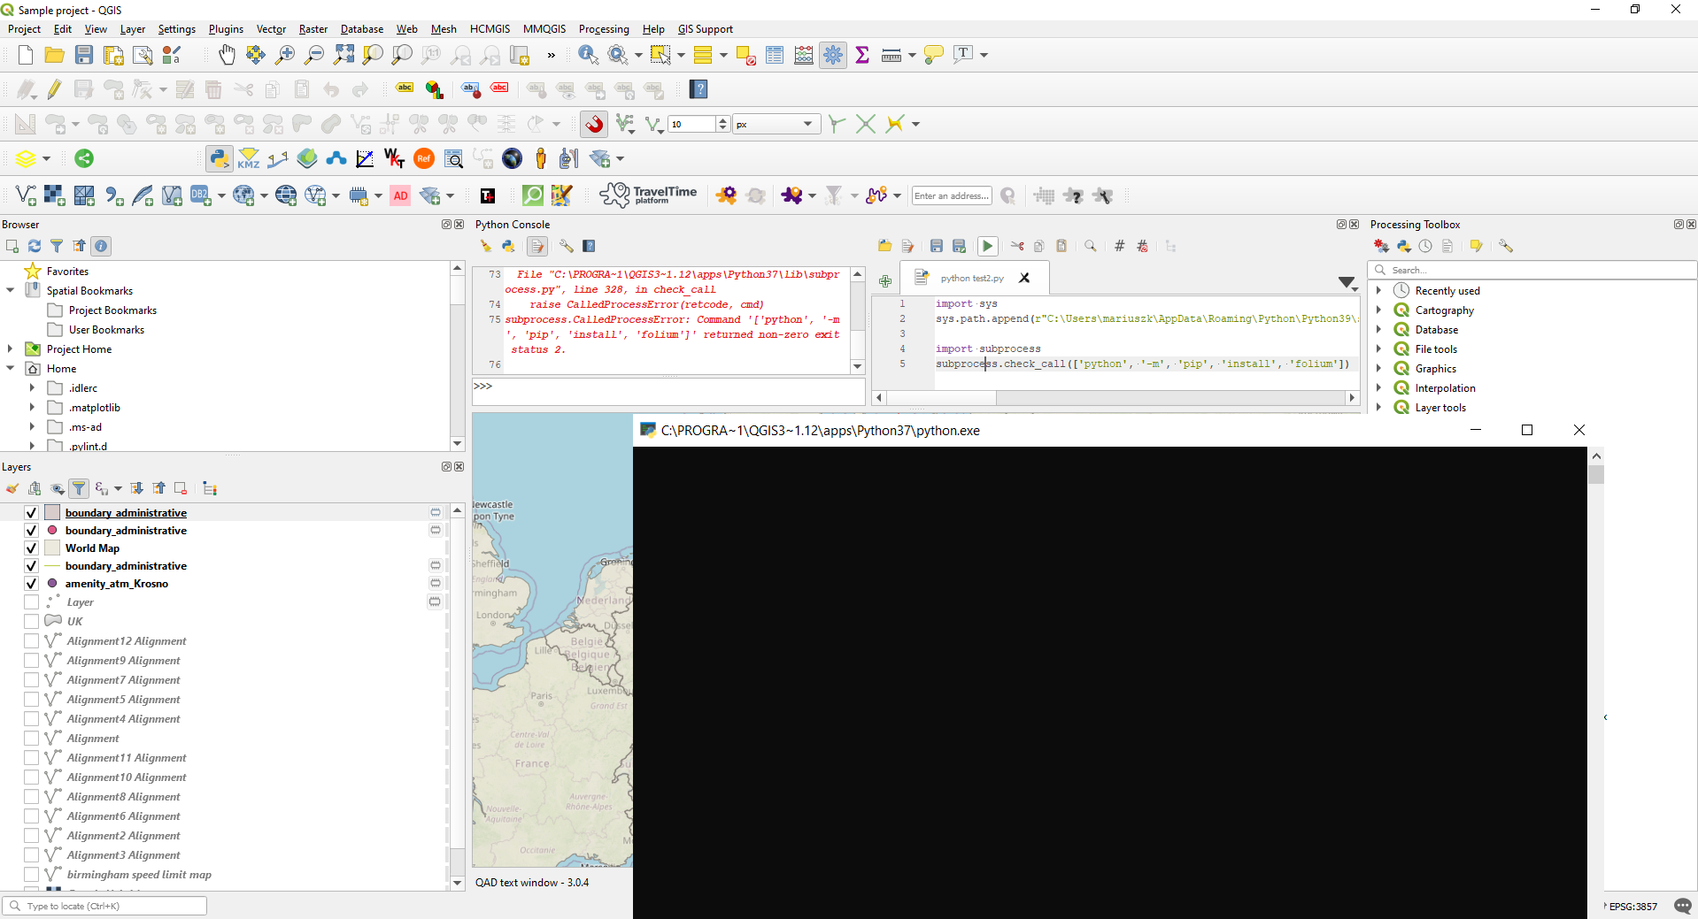The image size is (1698, 919).
Task: Select the Favorites item in Browser
Action: [67, 272]
